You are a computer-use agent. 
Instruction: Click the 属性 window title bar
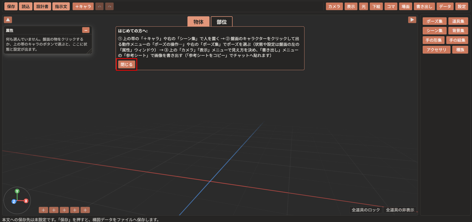coord(48,30)
